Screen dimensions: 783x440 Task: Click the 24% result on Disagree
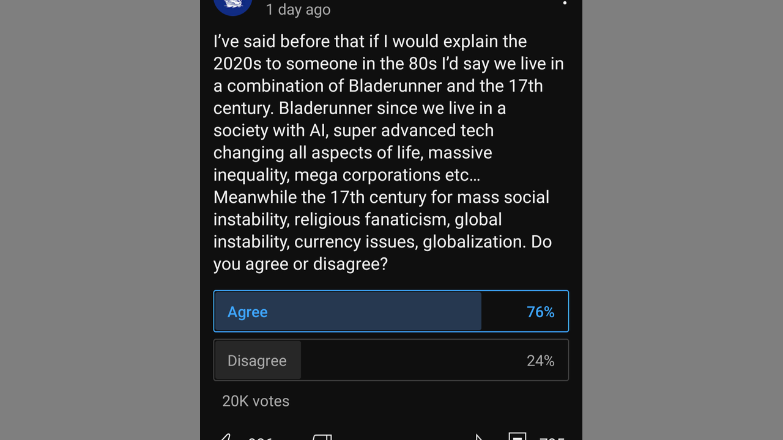(540, 361)
